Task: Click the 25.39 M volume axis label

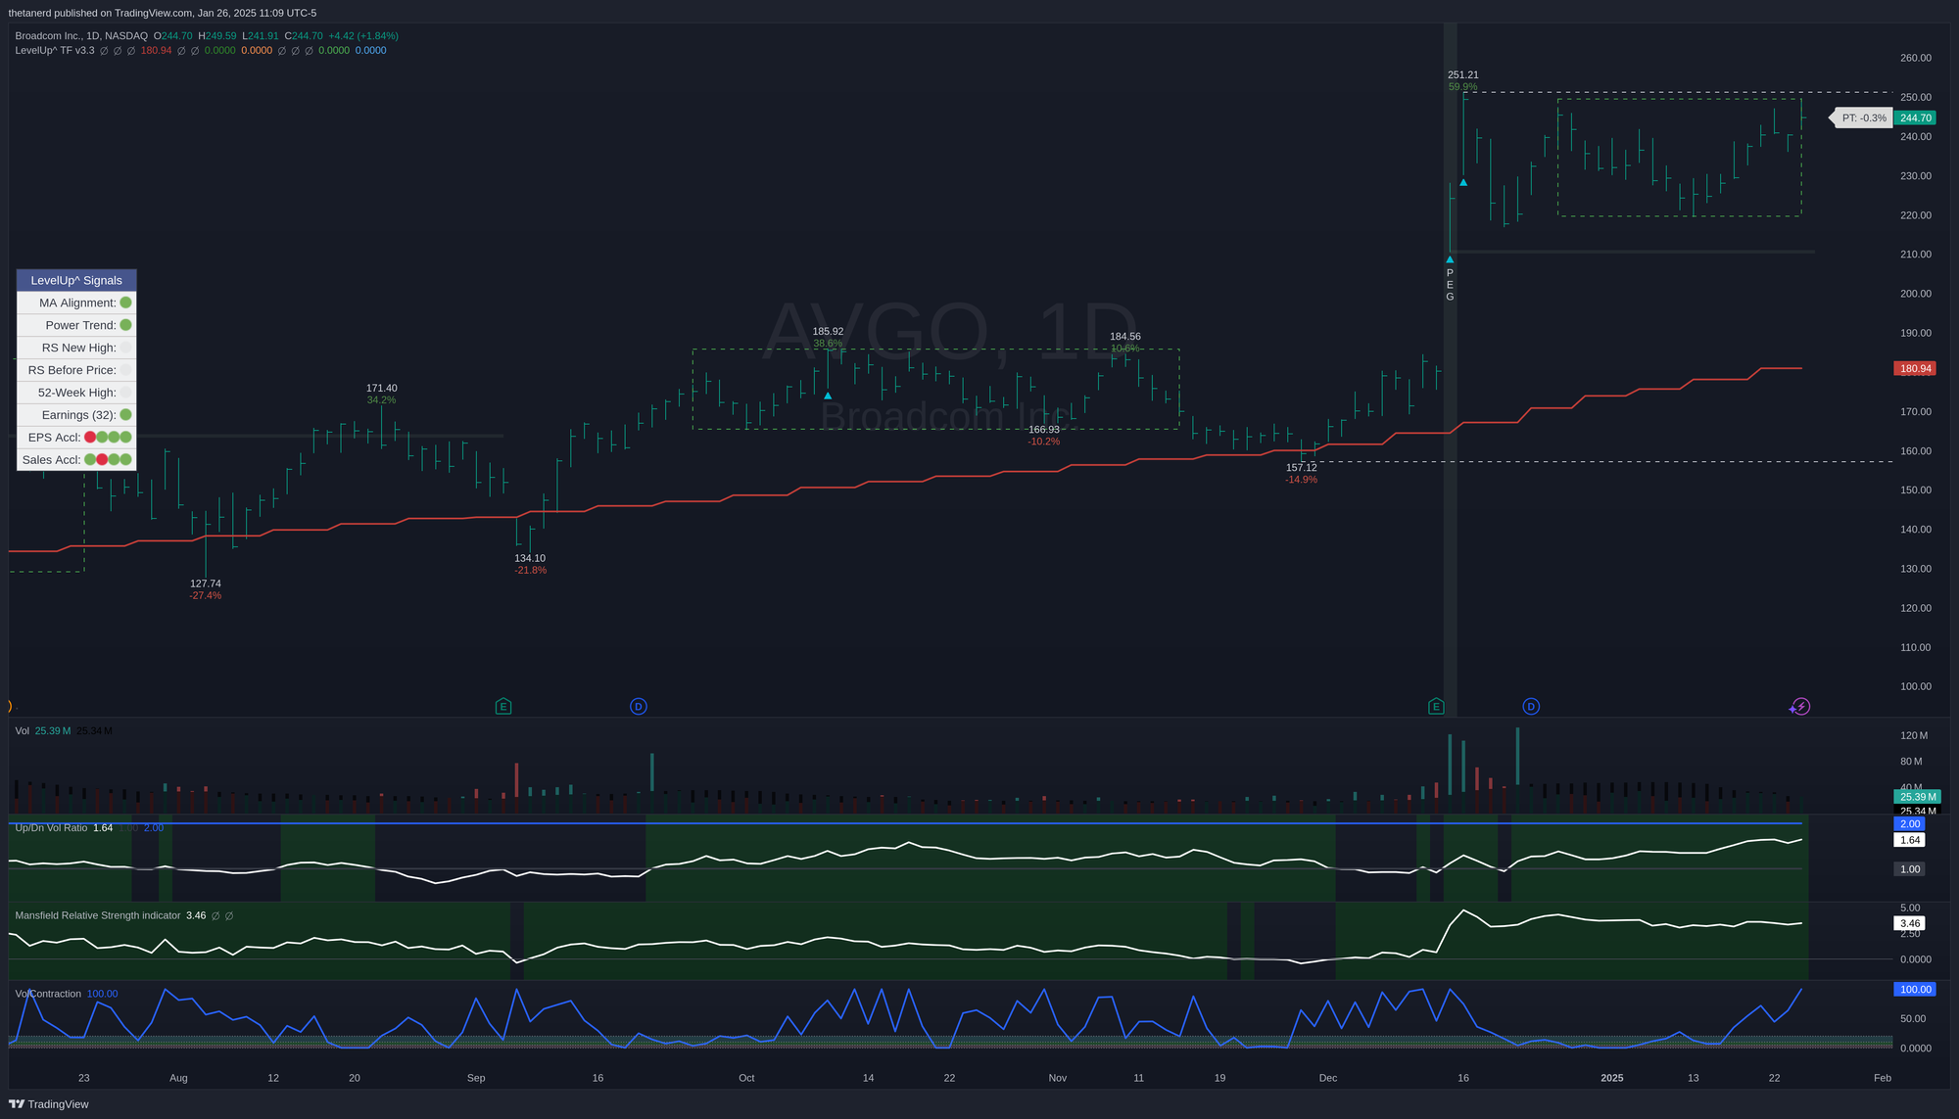Action: (1917, 797)
